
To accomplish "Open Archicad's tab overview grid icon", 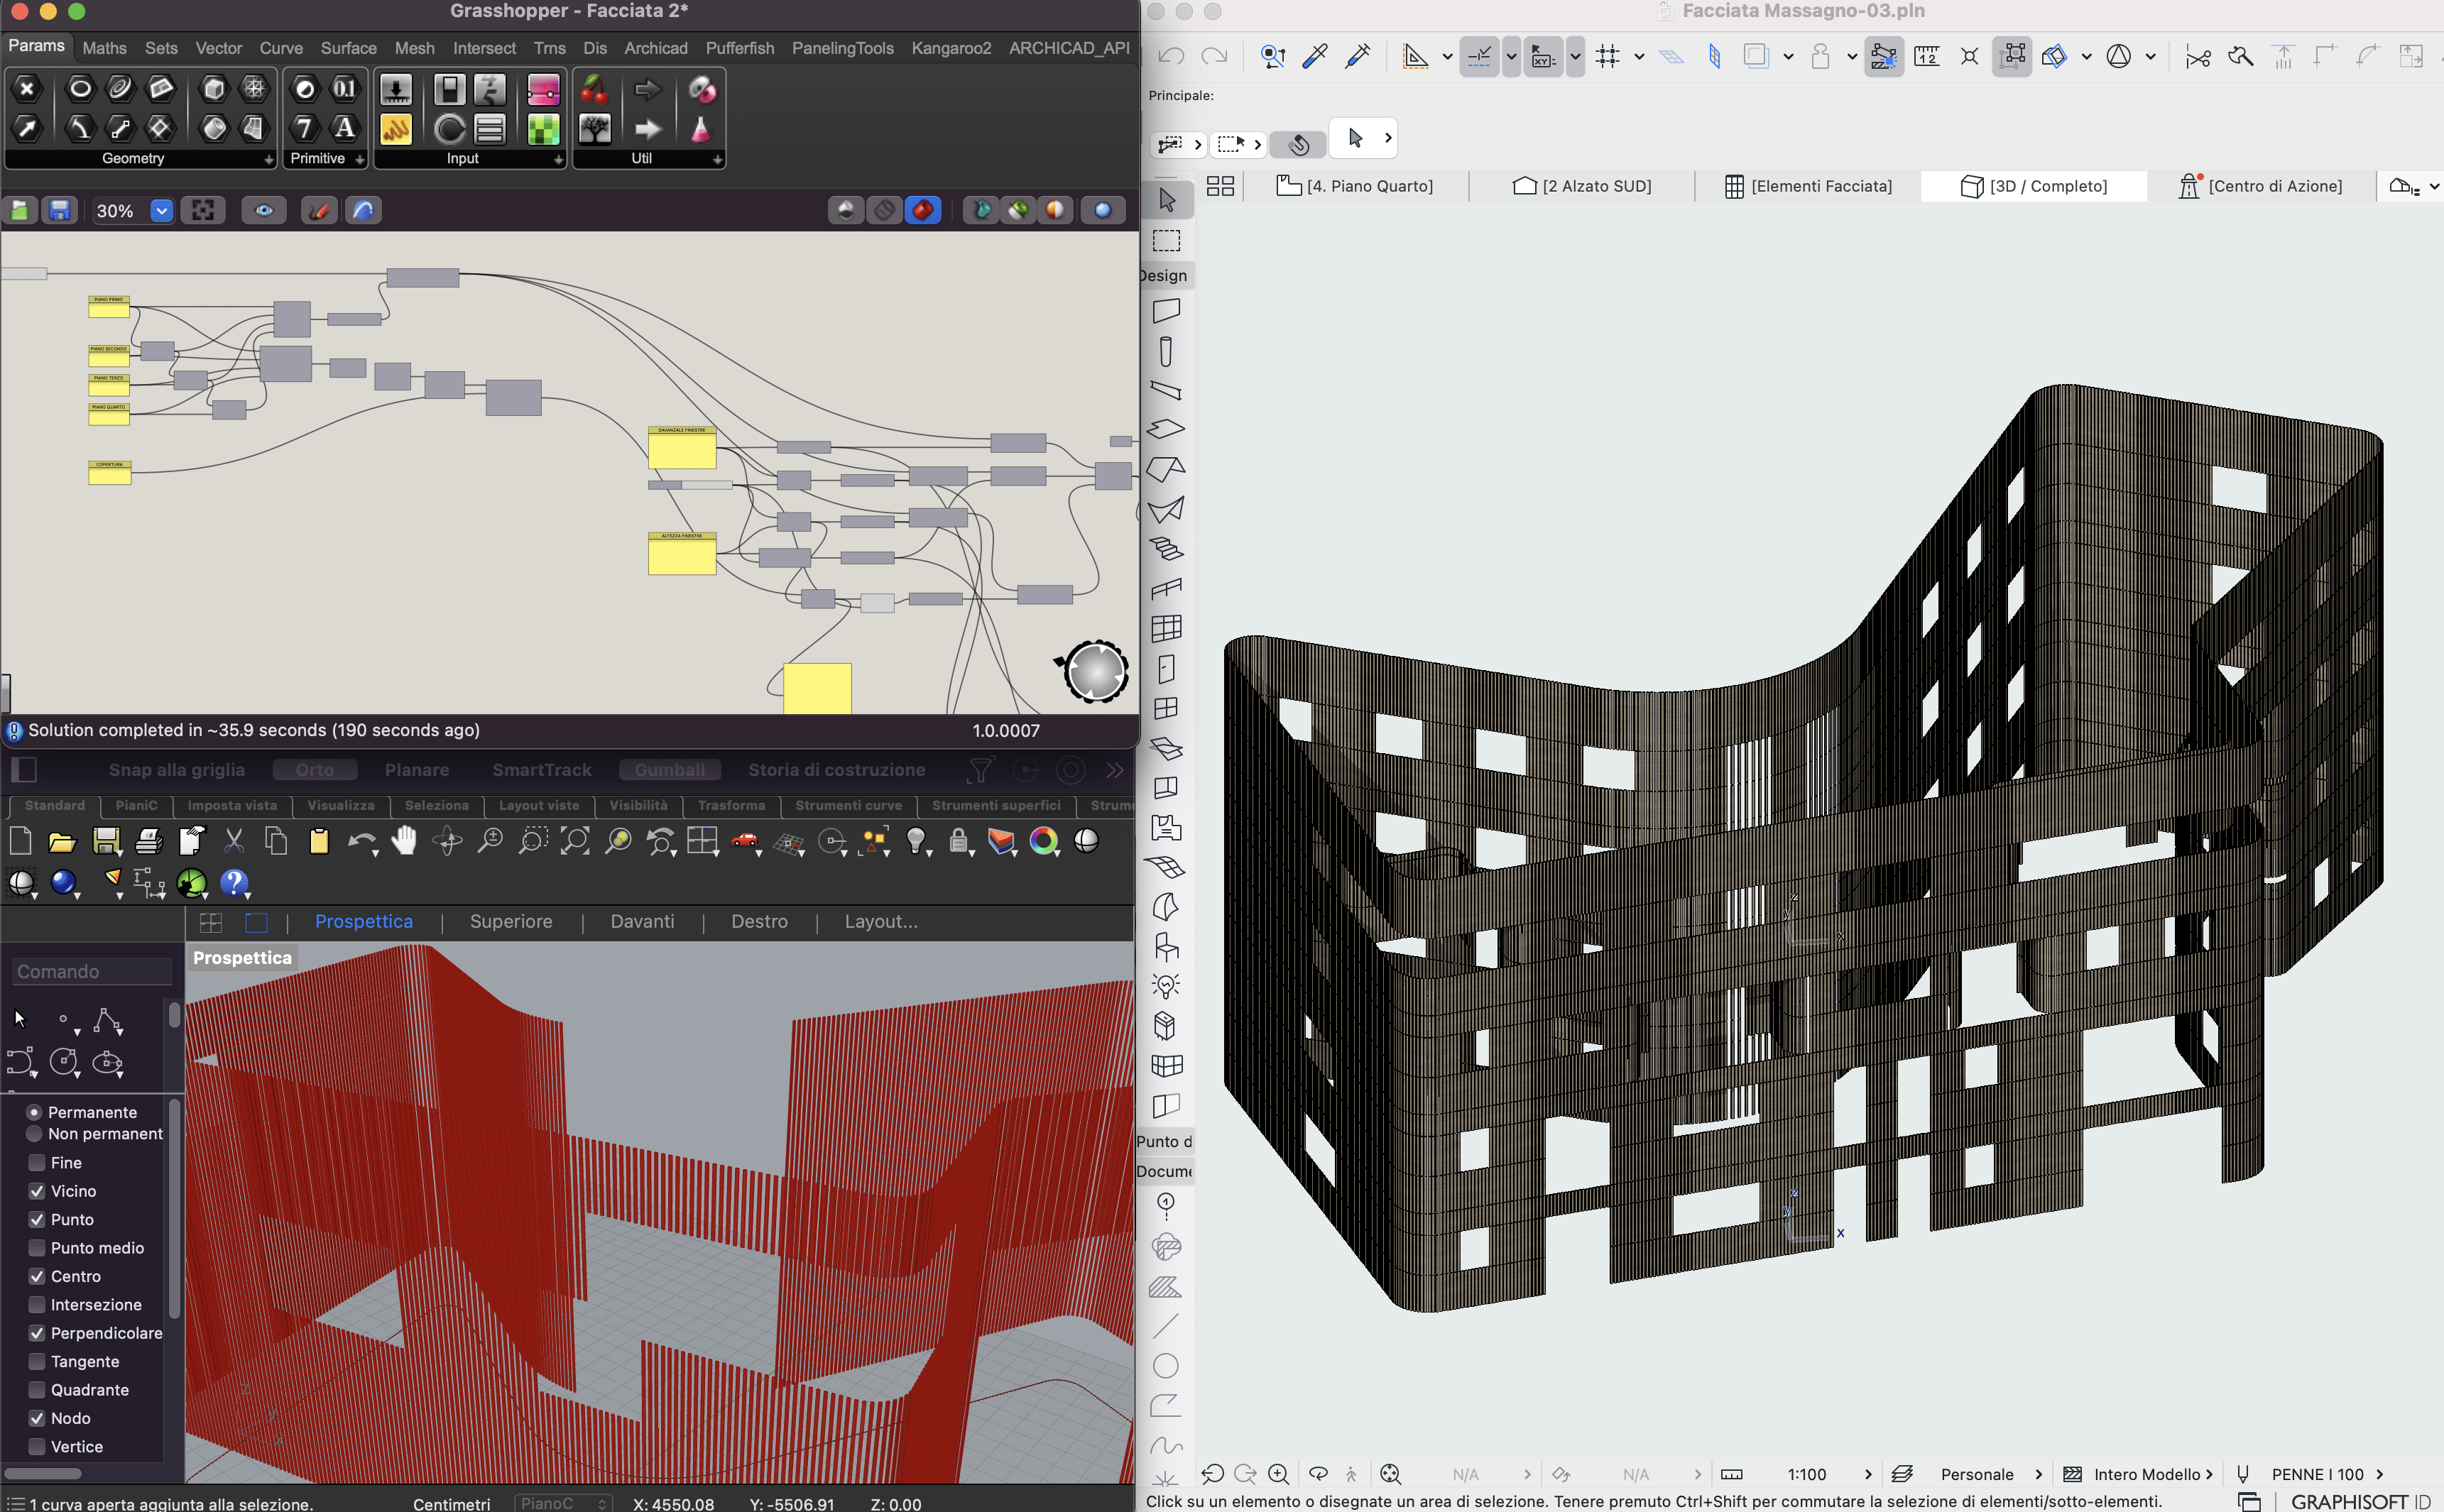I will point(1220,186).
